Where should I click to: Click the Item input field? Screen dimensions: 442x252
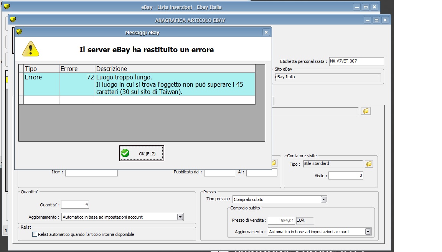click(91, 173)
